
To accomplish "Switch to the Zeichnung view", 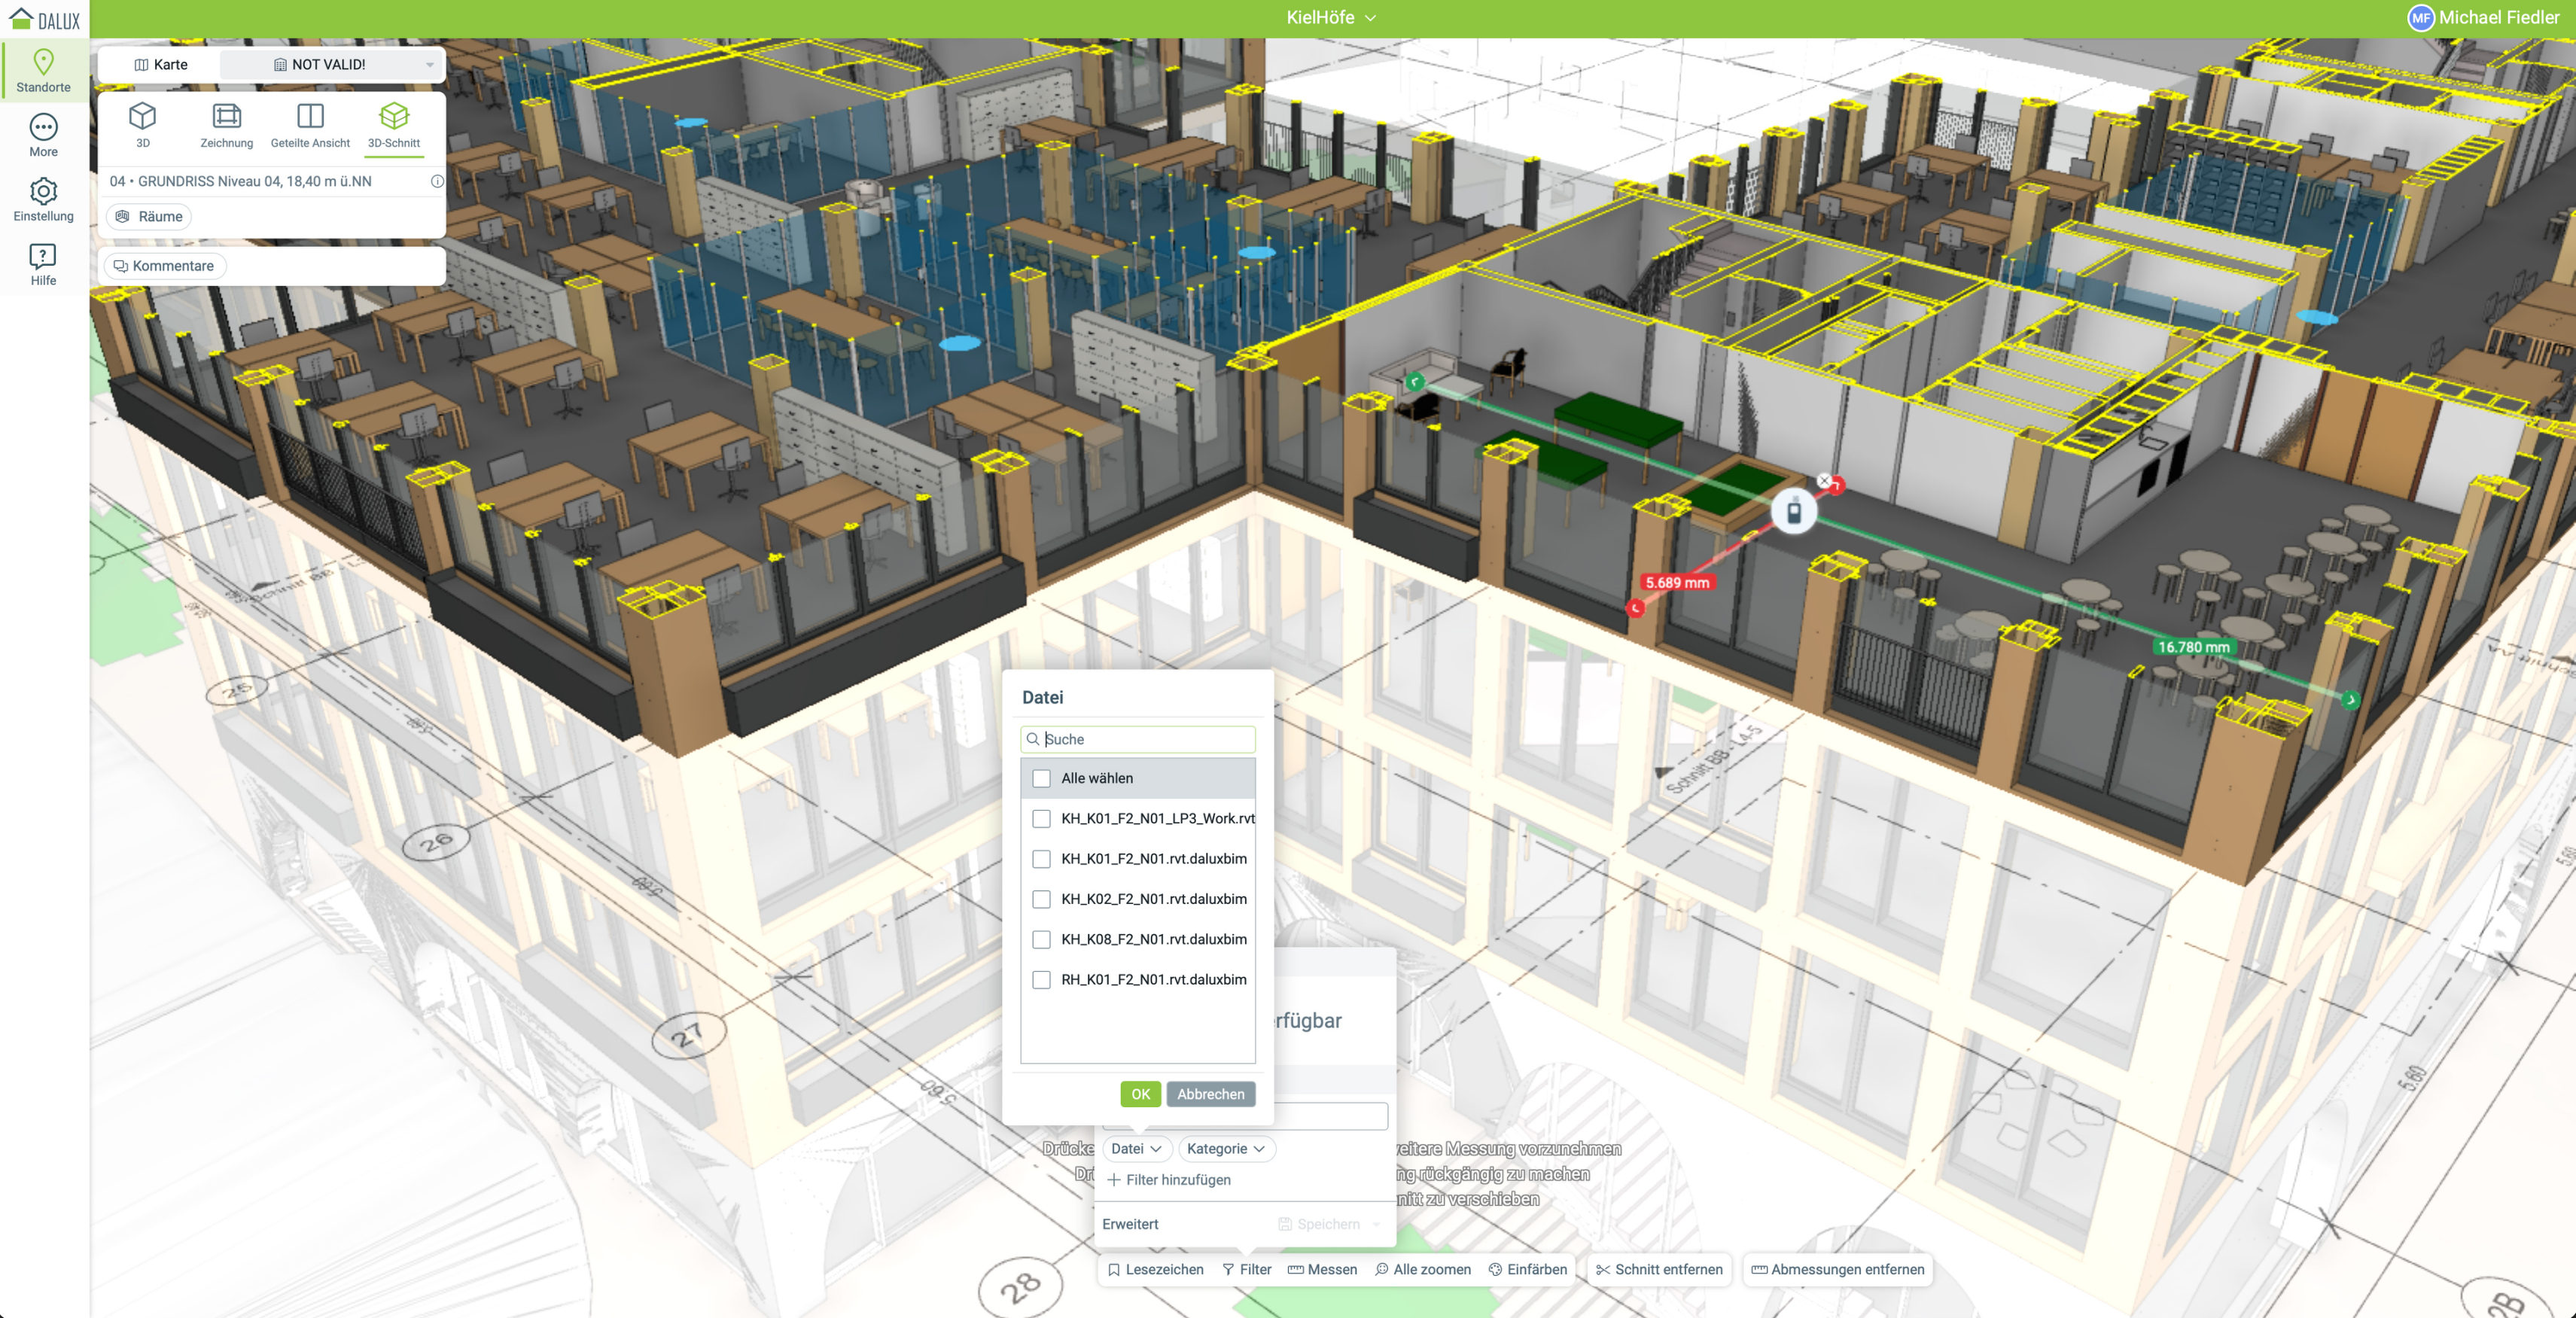I will pyautogui.click(x=226, y=125).
